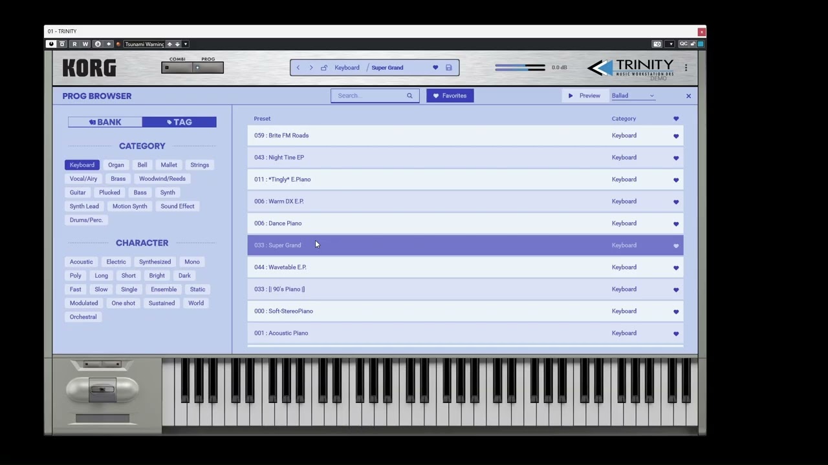The height and width of the screenshot is (465, 828).
Task: Select the Orchestral character tag
Action: coord(83,316)
